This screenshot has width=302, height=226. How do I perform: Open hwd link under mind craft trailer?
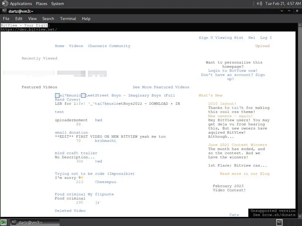click(99, 161)
